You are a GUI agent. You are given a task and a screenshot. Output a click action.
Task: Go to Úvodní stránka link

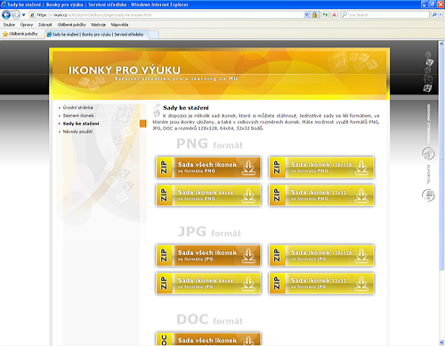pyautogui.click(x=77, y=107)
